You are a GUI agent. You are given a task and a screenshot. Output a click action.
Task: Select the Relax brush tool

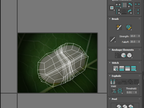(129, 27)
